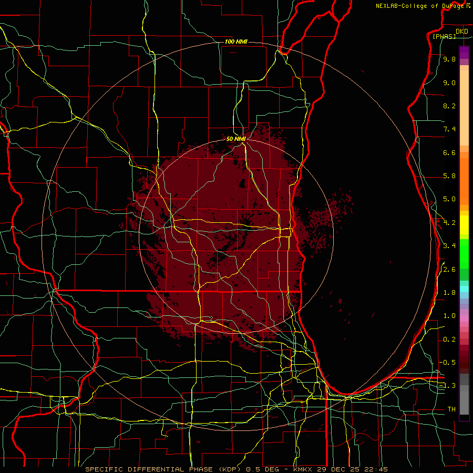Click the "1.0" scale value

(449, 316)
